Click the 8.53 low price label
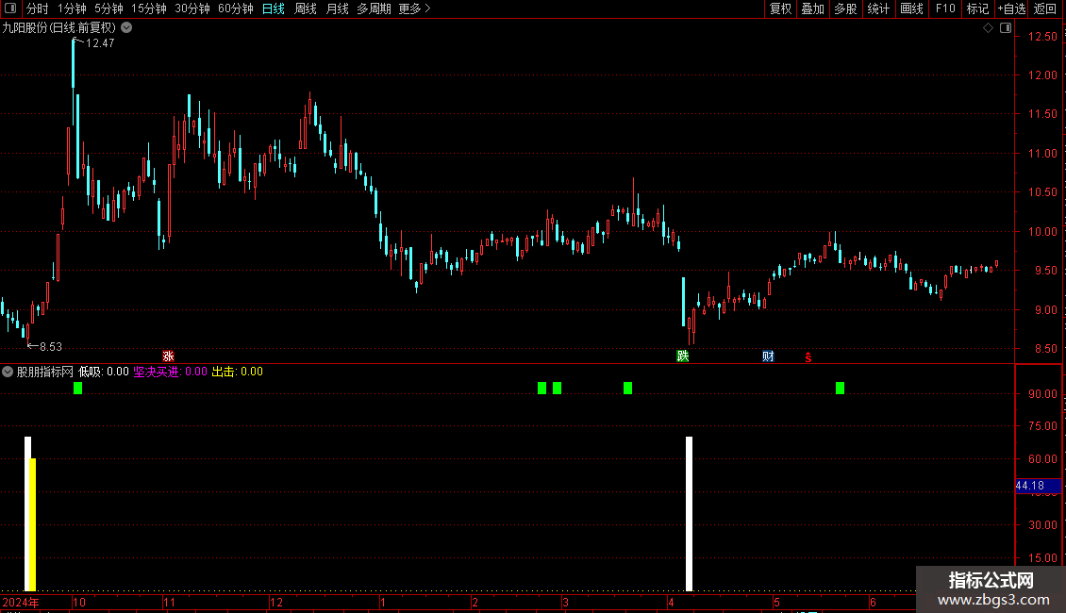 click(x=50, y=347)
